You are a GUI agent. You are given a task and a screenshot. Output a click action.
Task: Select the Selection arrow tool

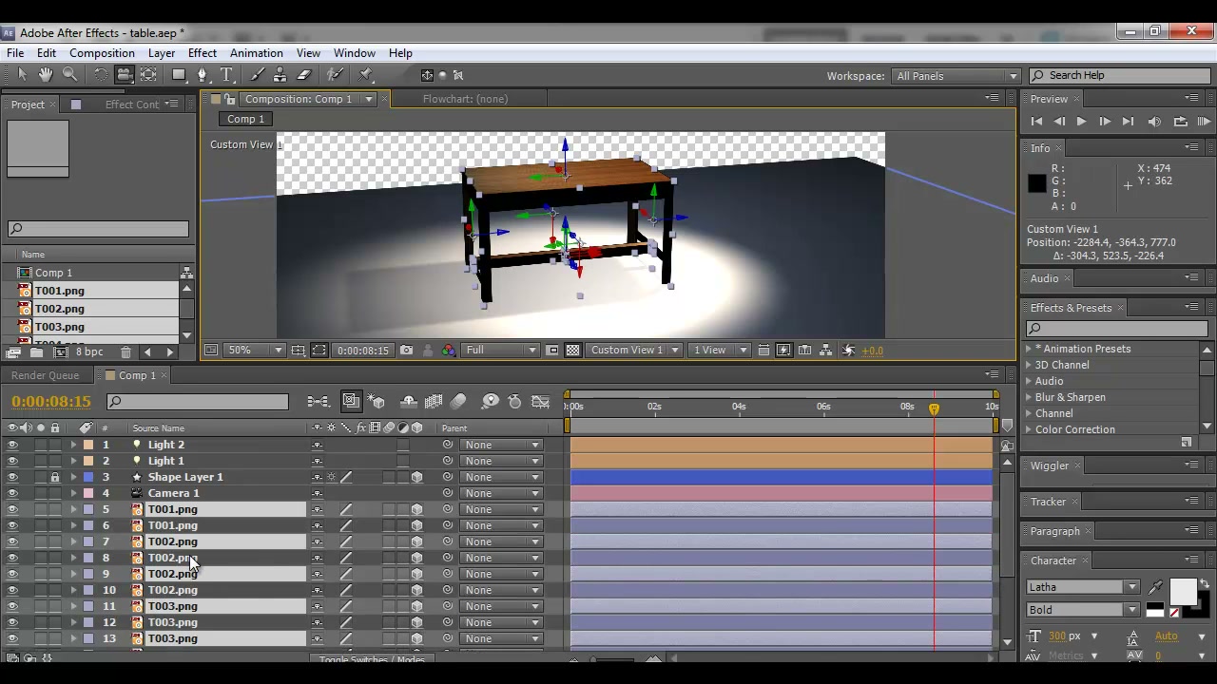pos(23,75)
